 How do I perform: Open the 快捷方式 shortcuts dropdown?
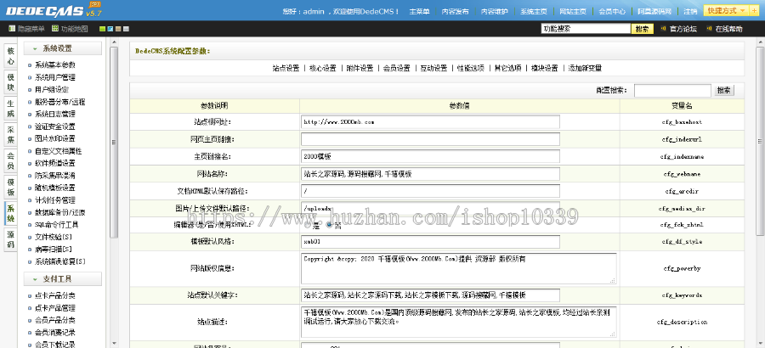(727, 11)
